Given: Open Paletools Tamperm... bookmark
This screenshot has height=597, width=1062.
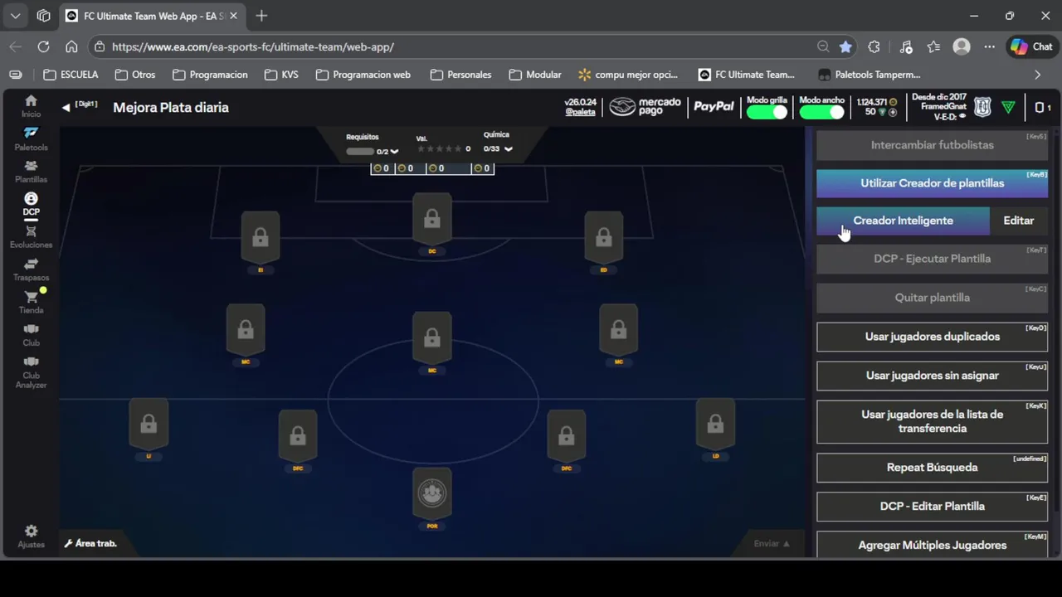Looking at the screenshot, I should pos(870,75).
